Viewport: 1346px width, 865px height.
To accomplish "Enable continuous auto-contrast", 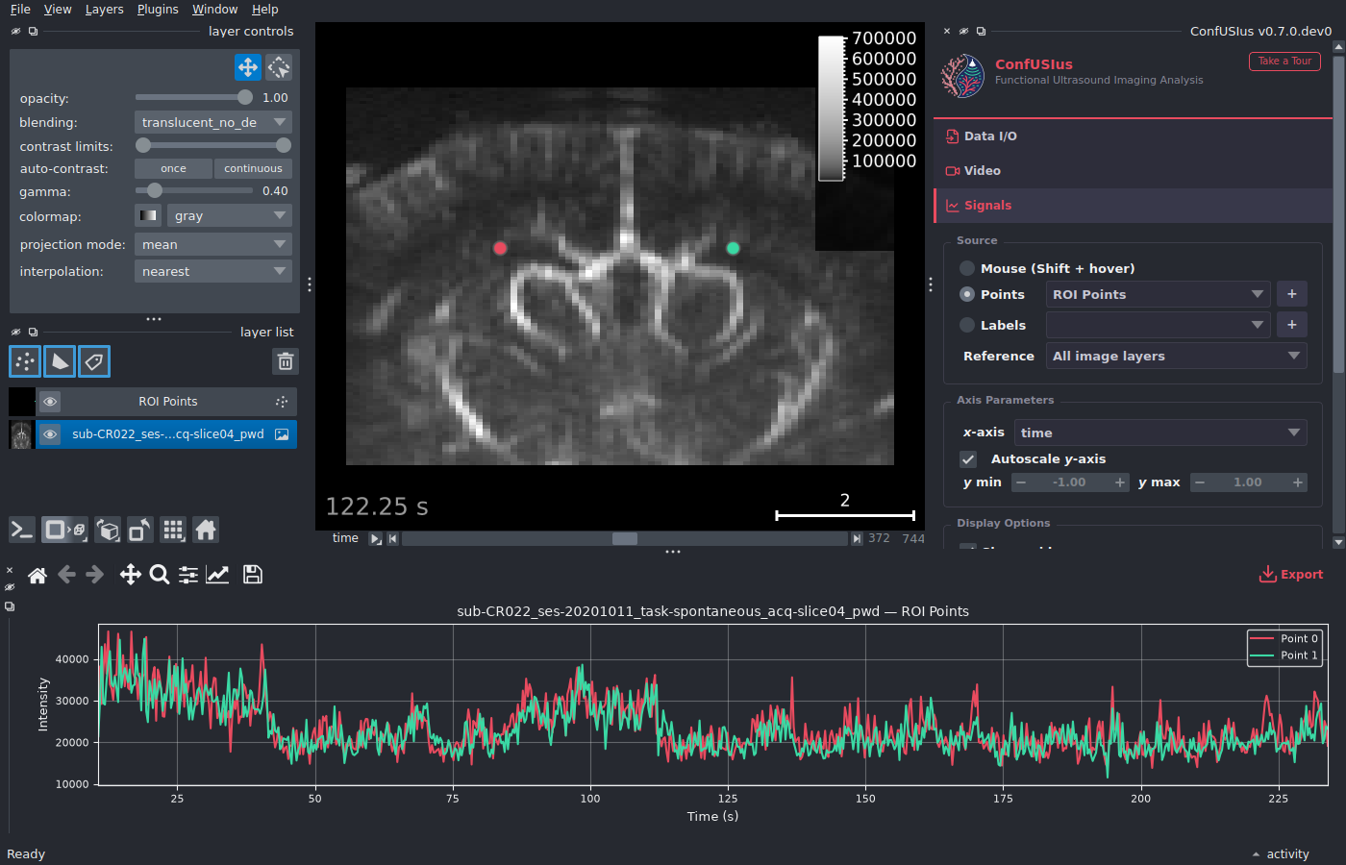I will (253, 168).
